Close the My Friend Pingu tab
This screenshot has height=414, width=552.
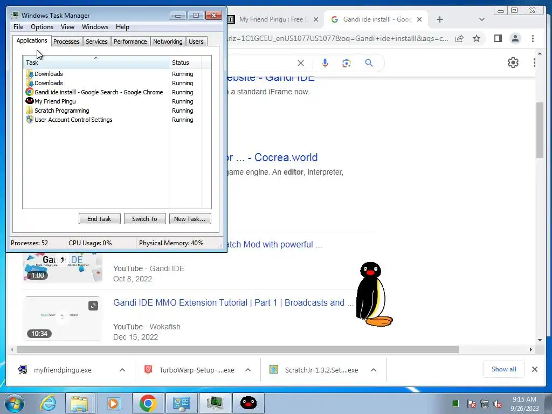click(x=316, y=19)
